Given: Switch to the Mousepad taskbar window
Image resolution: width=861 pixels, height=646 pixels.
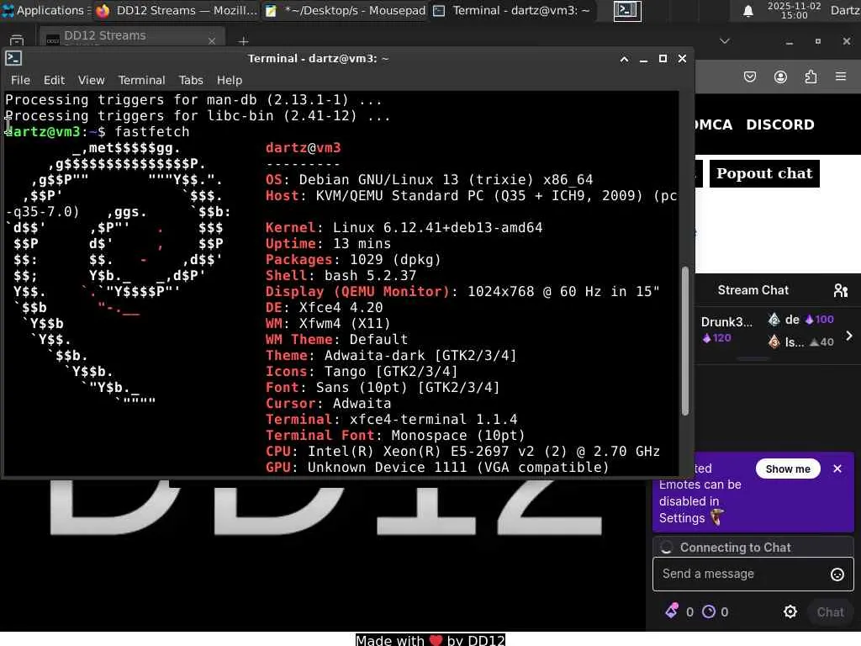Looking at the screenshot, I should 346,10.
